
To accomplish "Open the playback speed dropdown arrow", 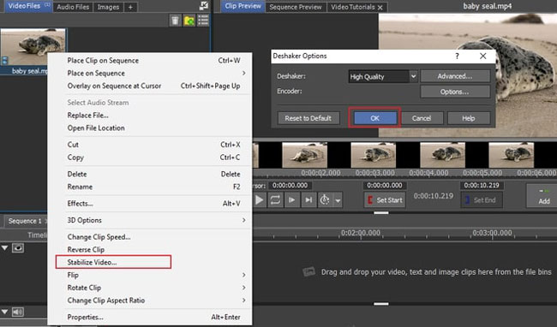I will click(338, 200).
